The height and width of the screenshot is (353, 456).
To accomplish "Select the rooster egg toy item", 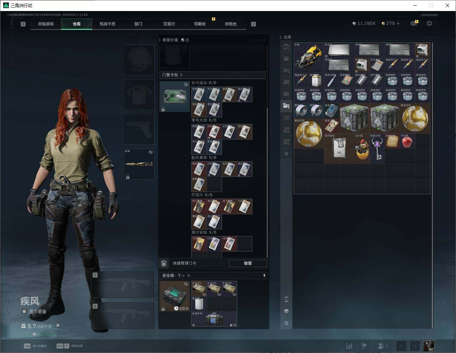I will tap(362, 149).
